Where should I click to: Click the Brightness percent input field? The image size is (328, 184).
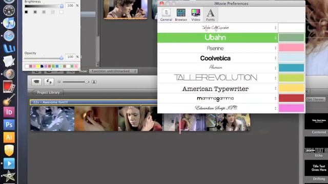coord(70,6)
